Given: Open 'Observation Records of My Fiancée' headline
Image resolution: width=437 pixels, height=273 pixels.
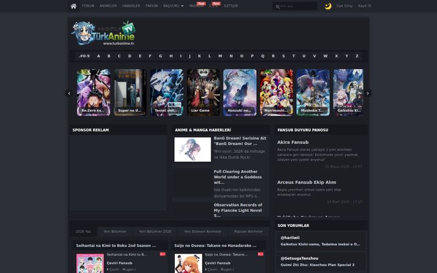Looking at the screenshot, I should point(238,211).
